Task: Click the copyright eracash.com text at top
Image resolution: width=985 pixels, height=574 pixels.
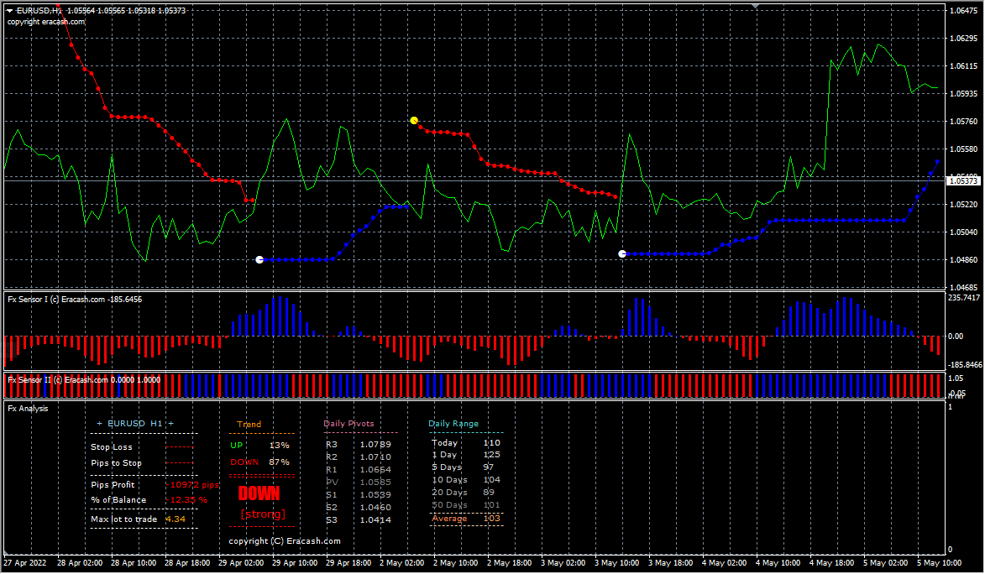Action: 46,22
